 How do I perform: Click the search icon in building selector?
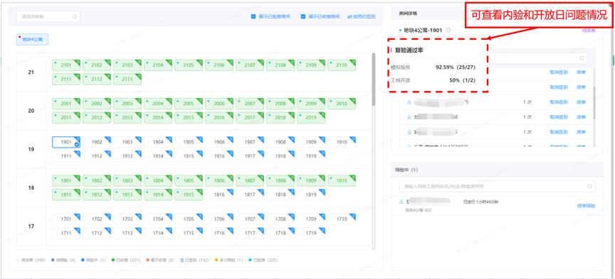75,17
